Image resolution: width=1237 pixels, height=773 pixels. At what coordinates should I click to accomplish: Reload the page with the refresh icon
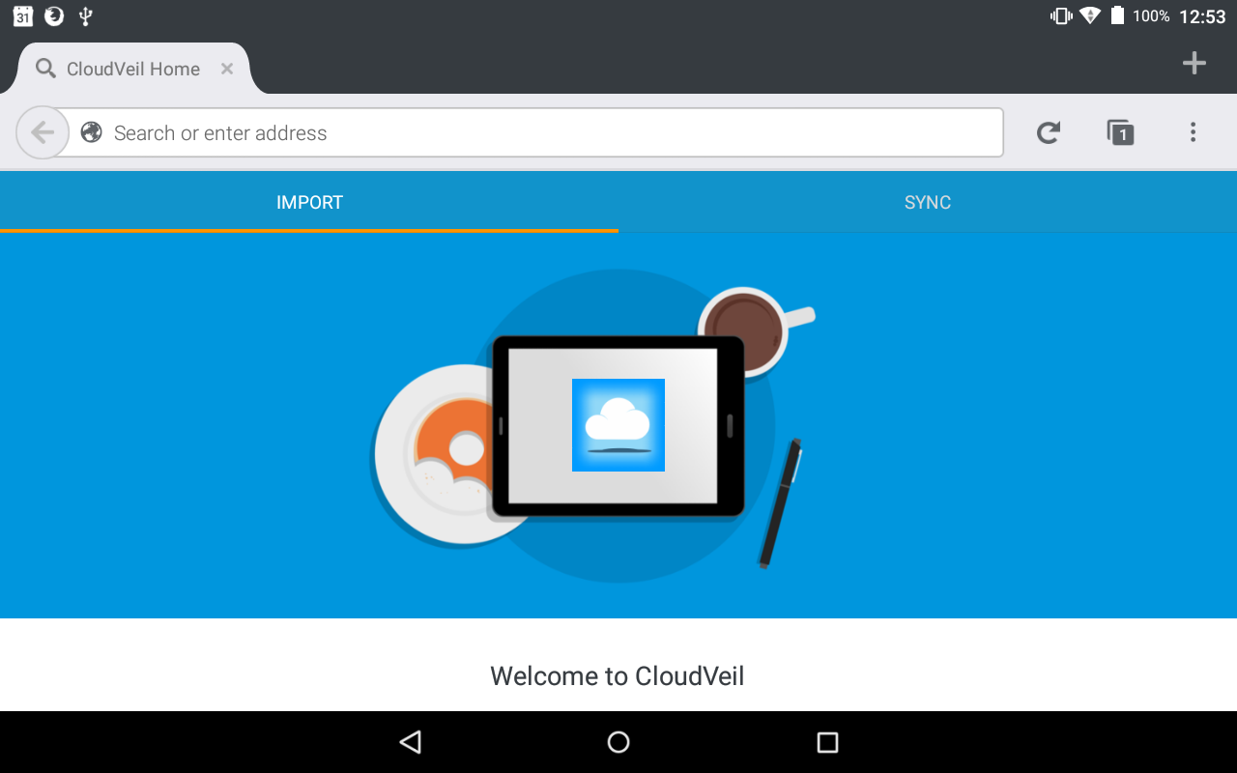pyautogui.click(x=1049, y=132)
